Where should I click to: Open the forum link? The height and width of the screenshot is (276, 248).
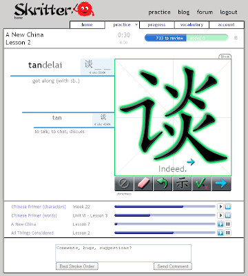(x=205, y=12)
